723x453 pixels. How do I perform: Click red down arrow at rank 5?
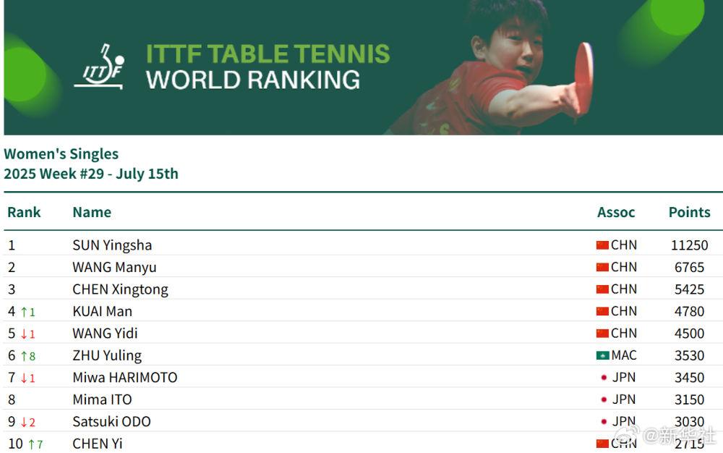[24, 334]
